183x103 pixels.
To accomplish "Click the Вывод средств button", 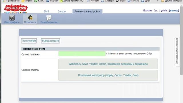I will (50, 41).
